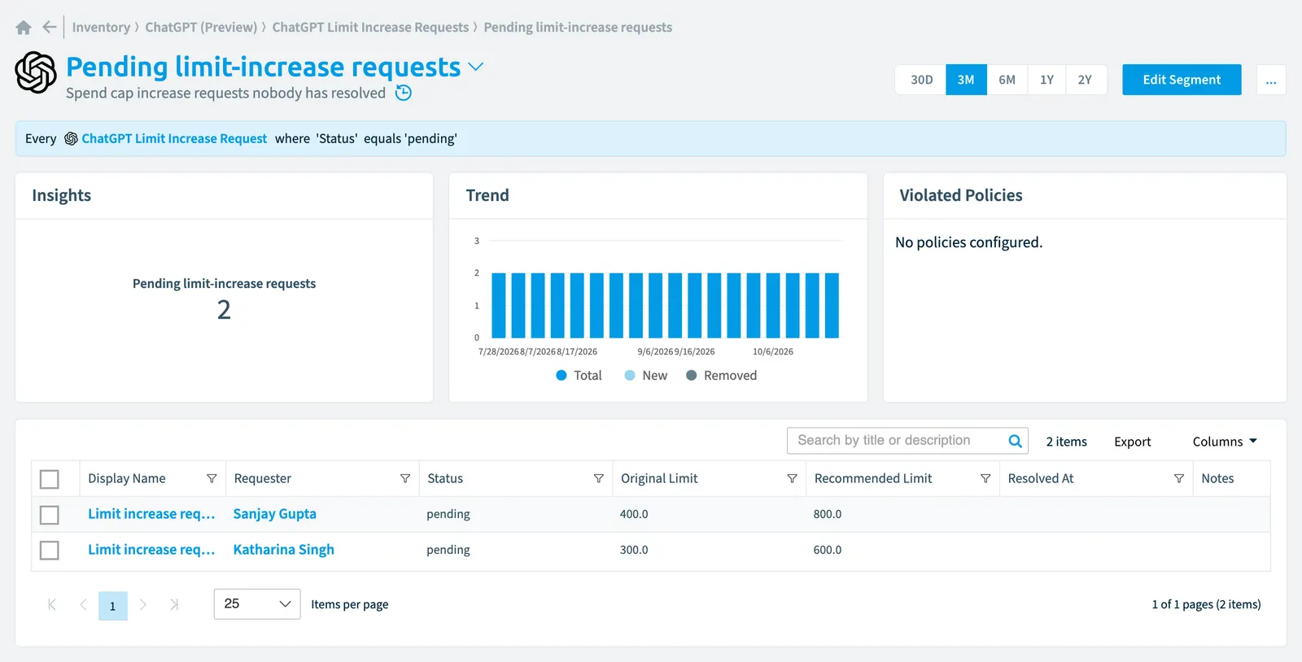Go to next page arrow
Viewport: 1302px width, 662px height.
coord(143,604)
